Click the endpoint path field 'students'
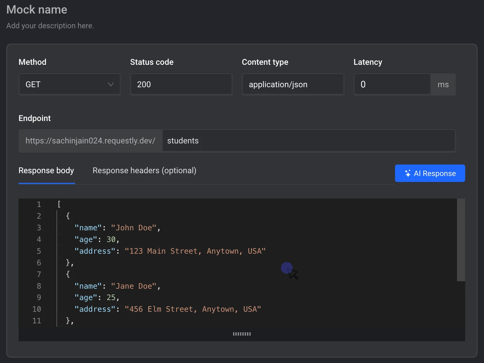Screen dimensions: 484x363 click(x=309, y=141)
